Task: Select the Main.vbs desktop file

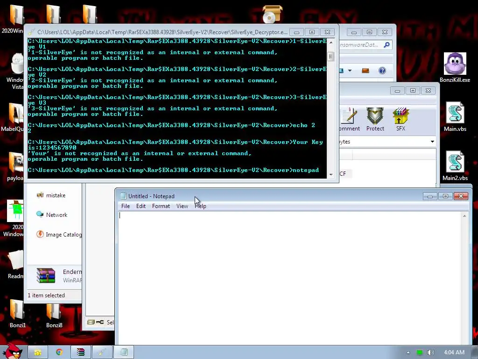Action: coord(455,116)
